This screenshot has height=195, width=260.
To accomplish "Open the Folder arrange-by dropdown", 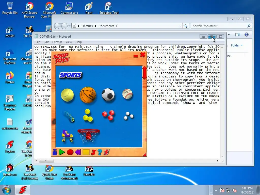I will [237, 45].
